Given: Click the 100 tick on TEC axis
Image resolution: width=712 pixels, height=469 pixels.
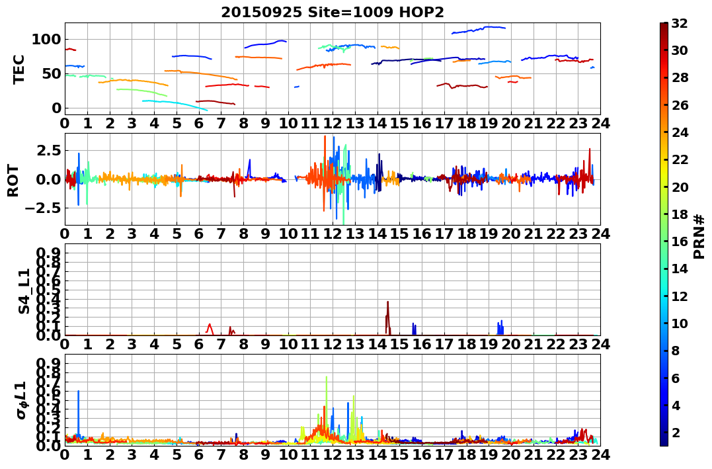Looking at the screenshot, I should (46, 40).
